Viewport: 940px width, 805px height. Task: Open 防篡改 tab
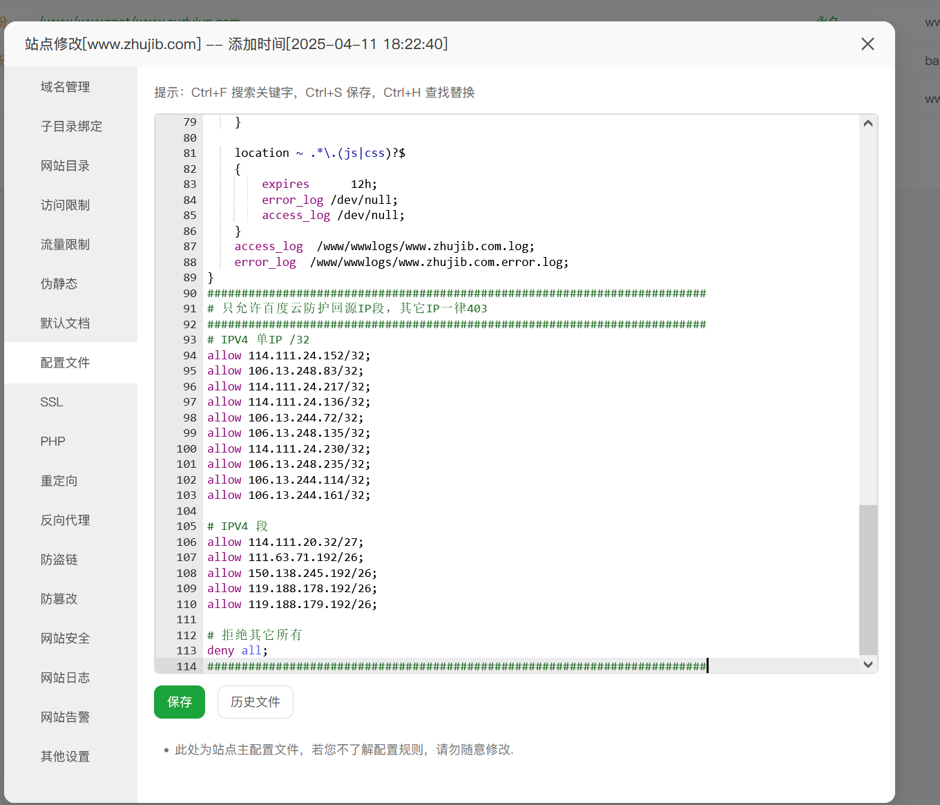[x=59, y=599]
